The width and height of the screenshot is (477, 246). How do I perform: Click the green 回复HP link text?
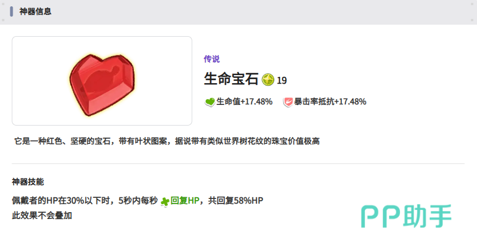click(185, 201)
